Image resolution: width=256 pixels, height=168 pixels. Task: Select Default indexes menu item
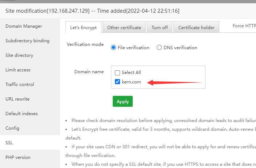21,114
